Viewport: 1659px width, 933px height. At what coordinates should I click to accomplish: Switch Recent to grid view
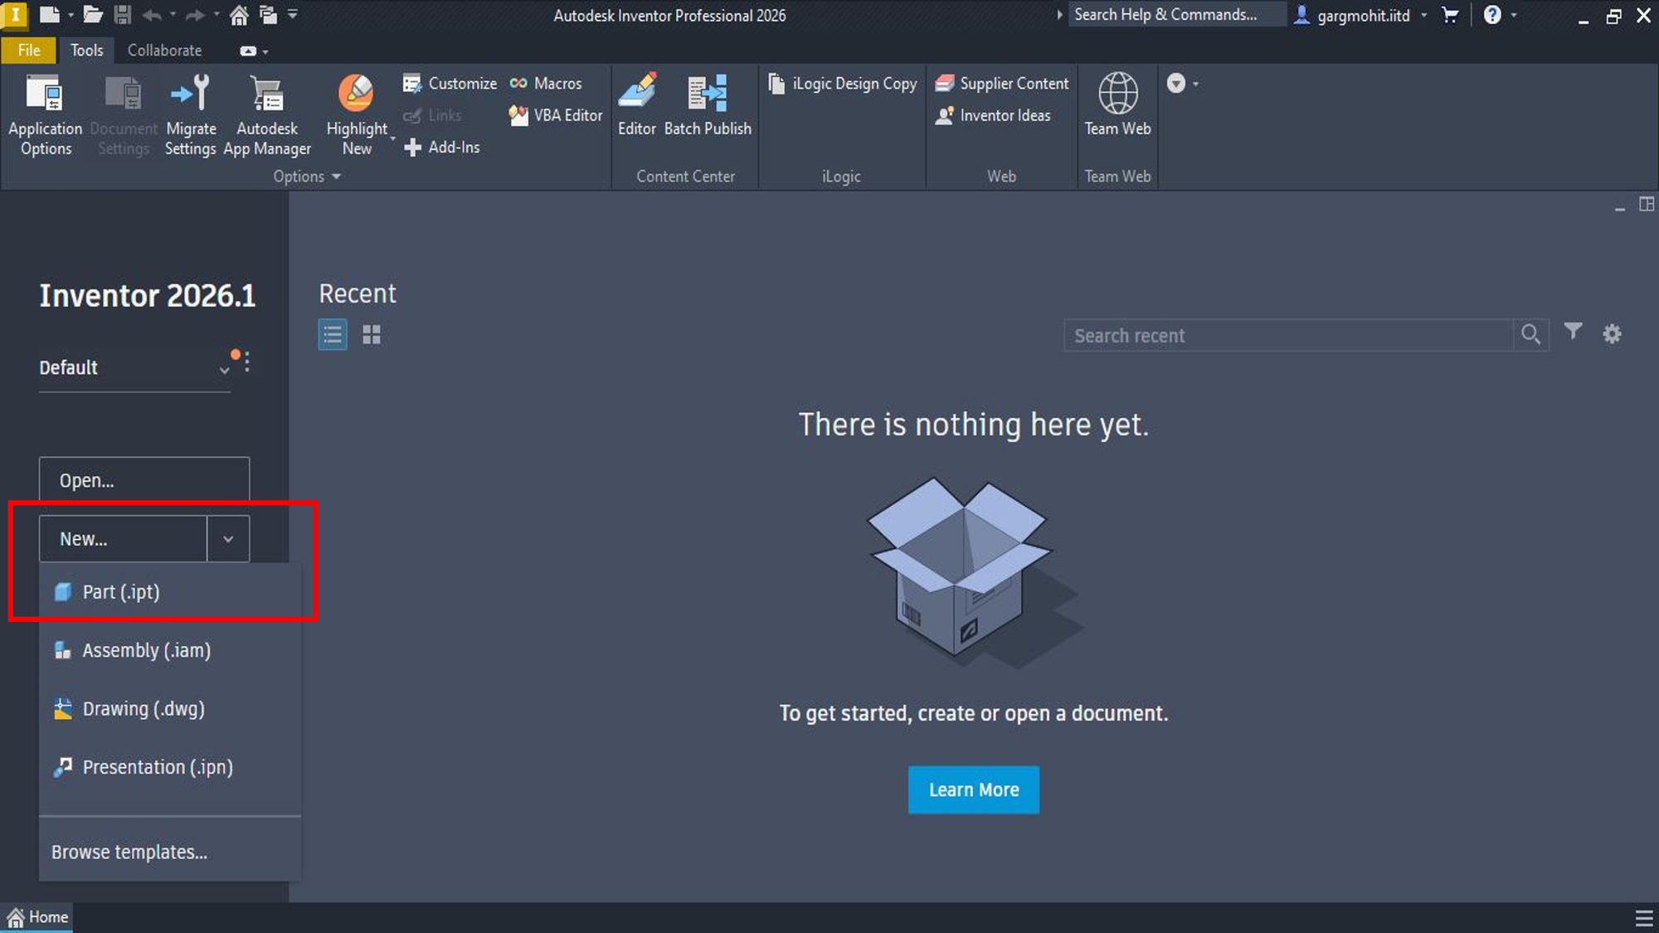pos(372,335)
